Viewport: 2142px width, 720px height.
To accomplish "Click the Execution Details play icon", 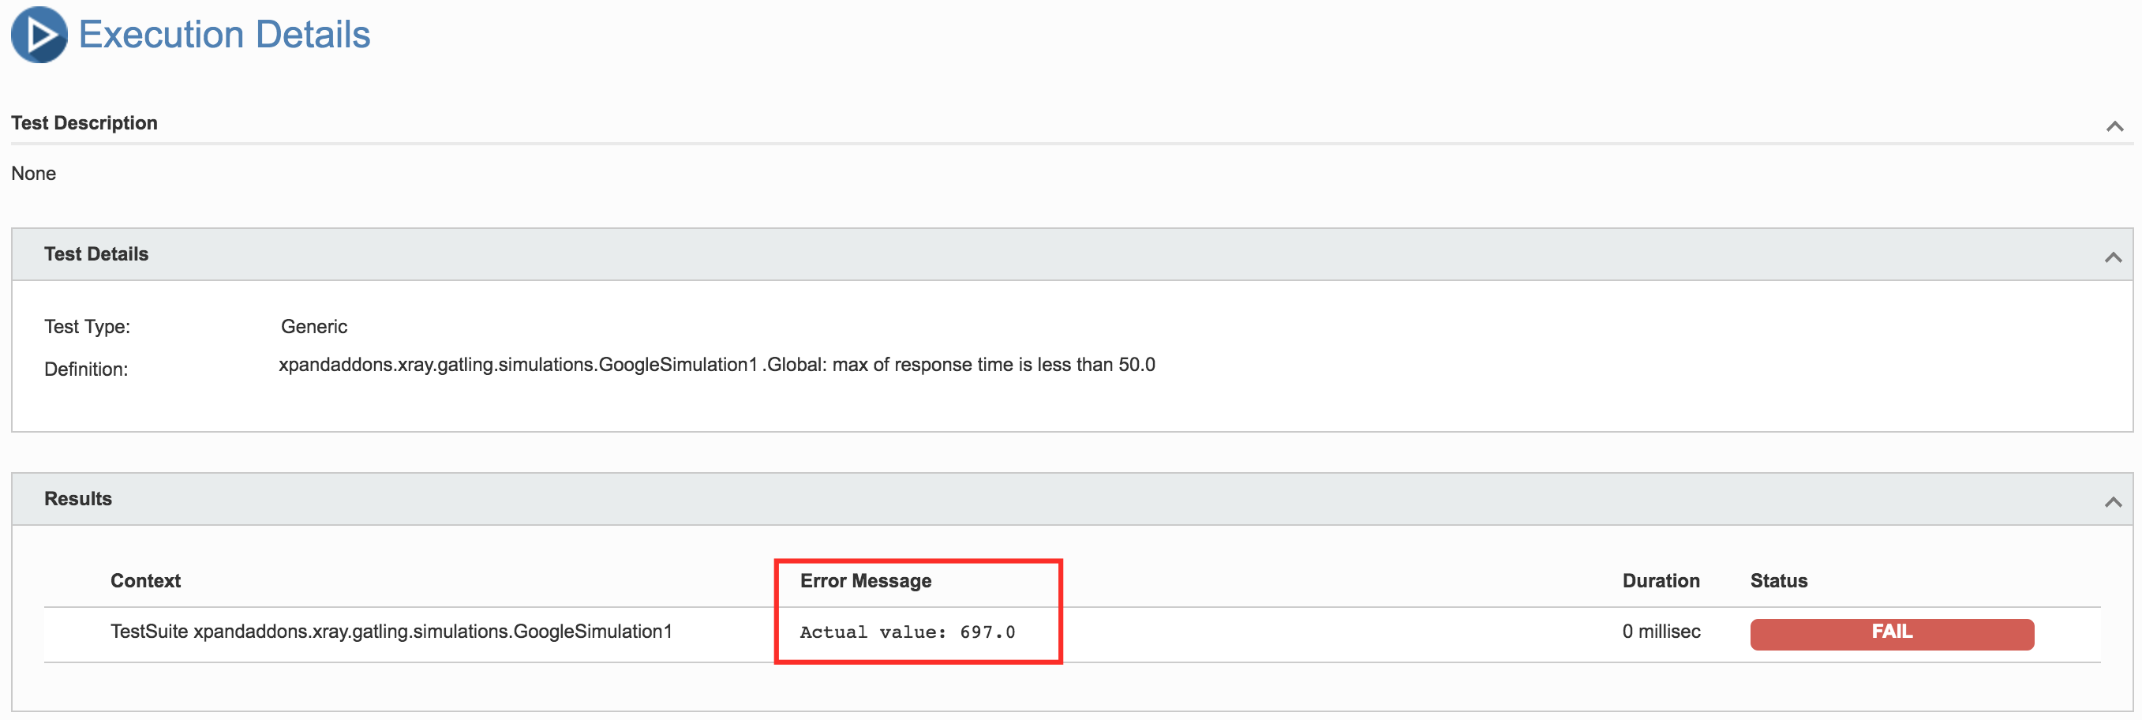I will pos(39,35).
